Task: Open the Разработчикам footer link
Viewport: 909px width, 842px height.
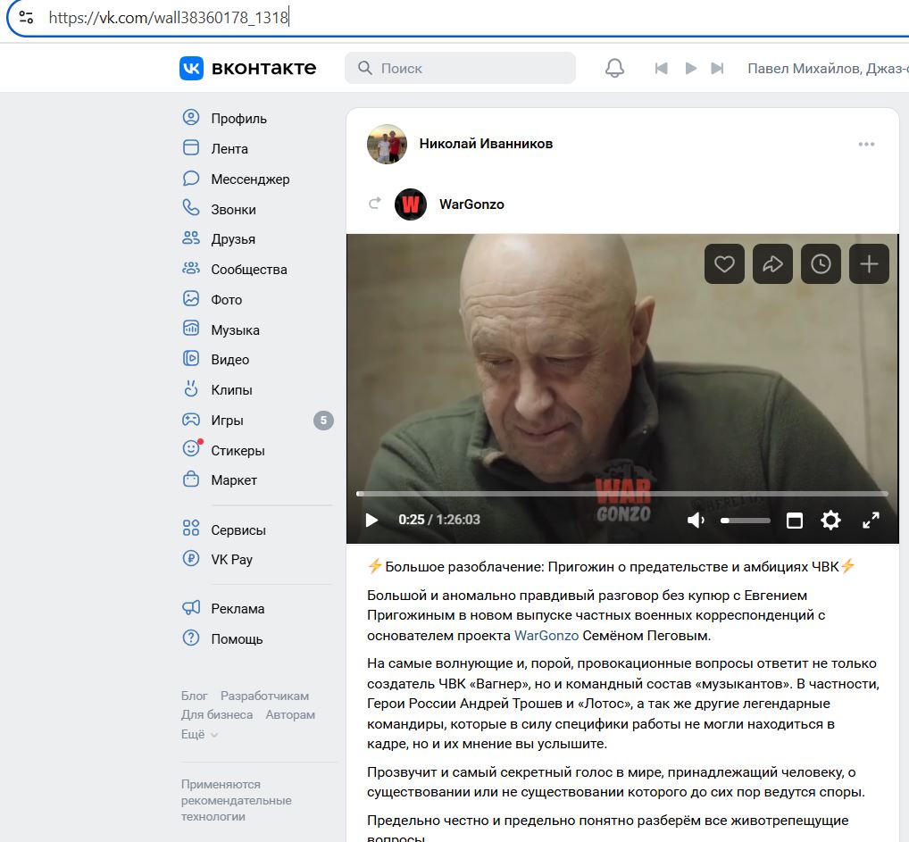Action: click(x=264, y=696)
